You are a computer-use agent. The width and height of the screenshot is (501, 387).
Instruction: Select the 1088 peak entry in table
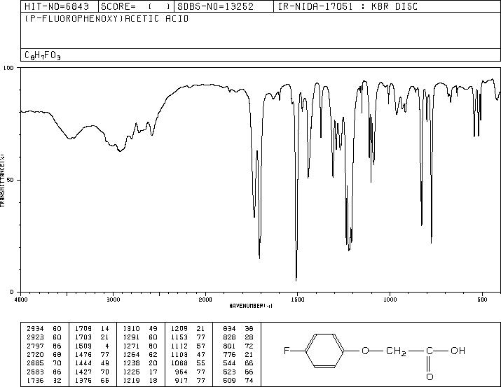click(188, 363)
